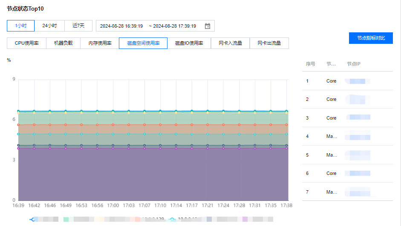Switch to 磁盘空间使用率 tab
The image size is (401, 226).
click(x=143, y=43)
